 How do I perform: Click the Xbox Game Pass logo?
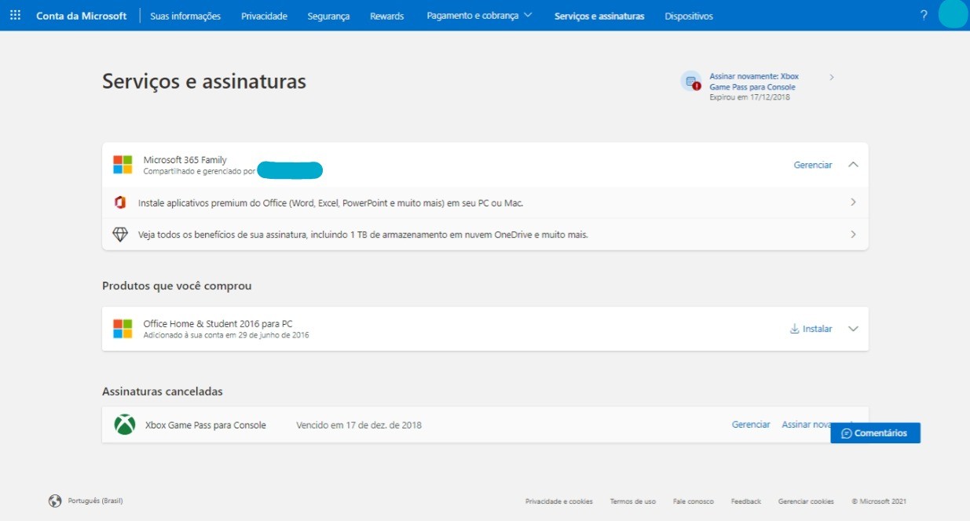(x=124, y=424)
